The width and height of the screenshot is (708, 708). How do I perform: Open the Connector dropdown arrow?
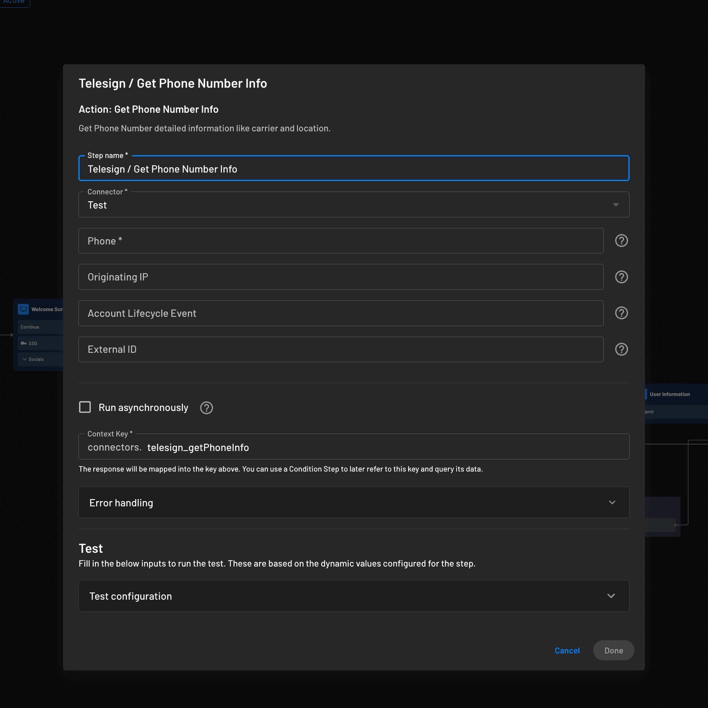(x=615, y=205)
